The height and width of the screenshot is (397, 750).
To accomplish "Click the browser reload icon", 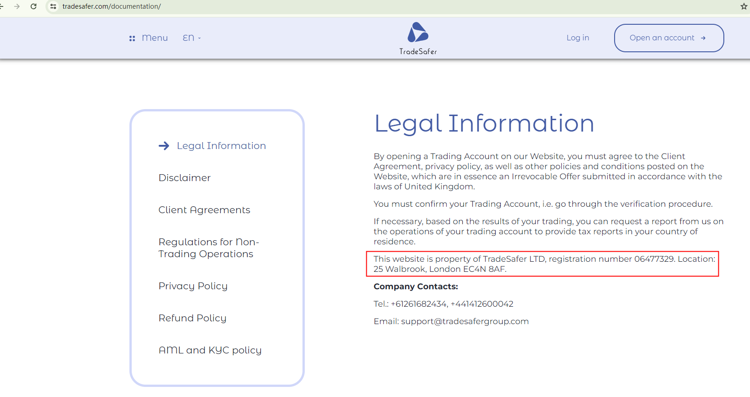I will pos(34,6).
